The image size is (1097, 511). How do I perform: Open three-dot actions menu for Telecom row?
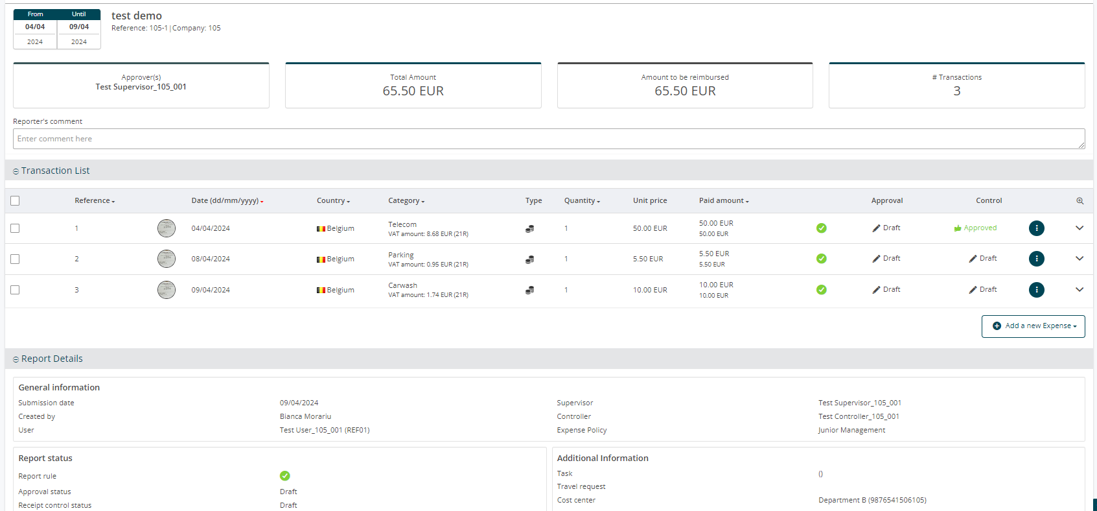[x=1036, y=228]
